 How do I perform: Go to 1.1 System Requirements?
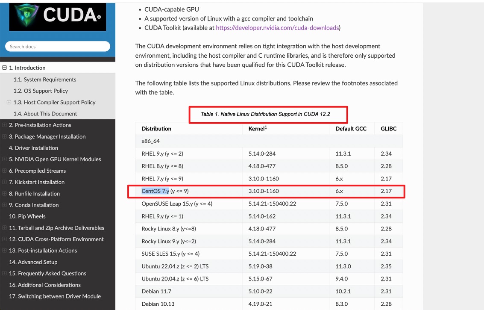[45, 80]
